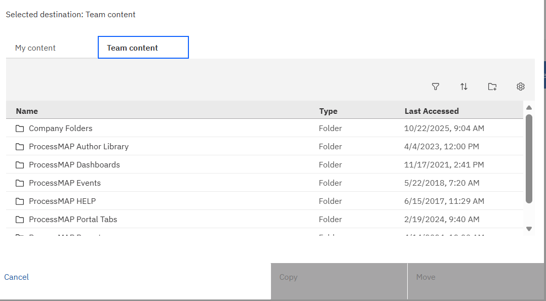
Task: Sort by the Last Accessed column header
Action: click(x=432, y=111)
